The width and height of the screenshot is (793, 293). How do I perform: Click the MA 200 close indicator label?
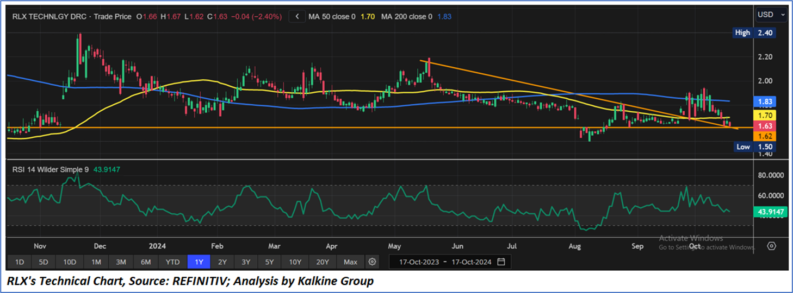click(x=406, y=17)
